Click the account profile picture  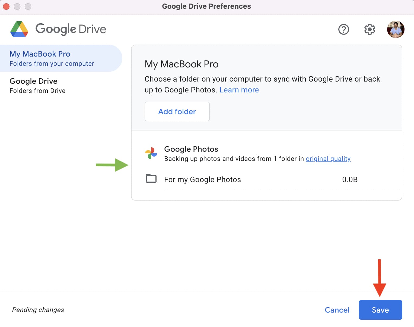(x=396, y=29)
